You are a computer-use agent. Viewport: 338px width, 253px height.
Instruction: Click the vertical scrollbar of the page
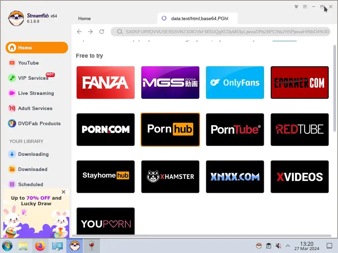(x=335, y=88)
